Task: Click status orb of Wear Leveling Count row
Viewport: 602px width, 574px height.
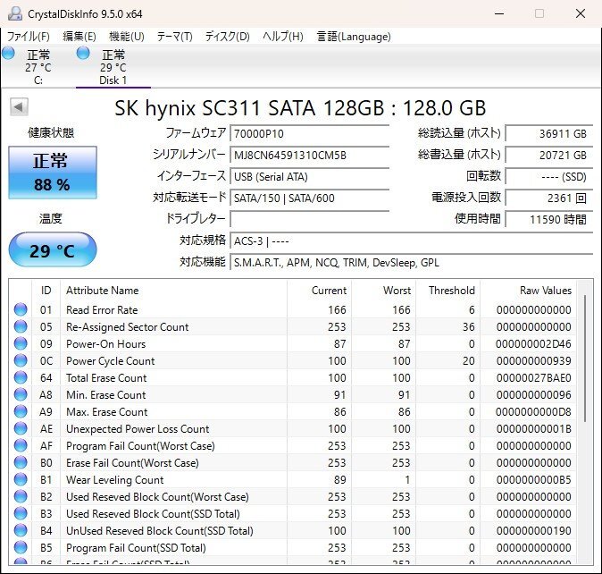Action: (21, 479)
